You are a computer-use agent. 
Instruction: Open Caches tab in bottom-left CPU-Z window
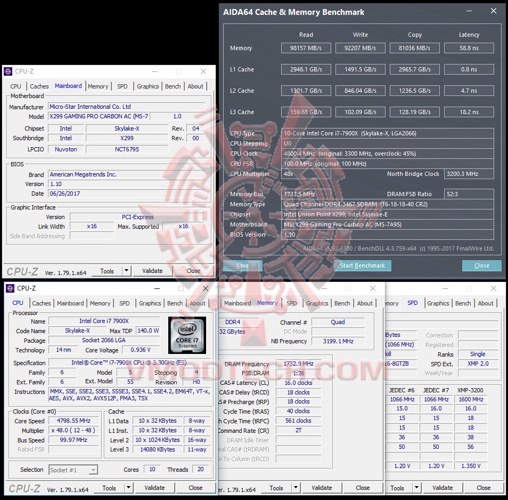(x=41, y=303)
